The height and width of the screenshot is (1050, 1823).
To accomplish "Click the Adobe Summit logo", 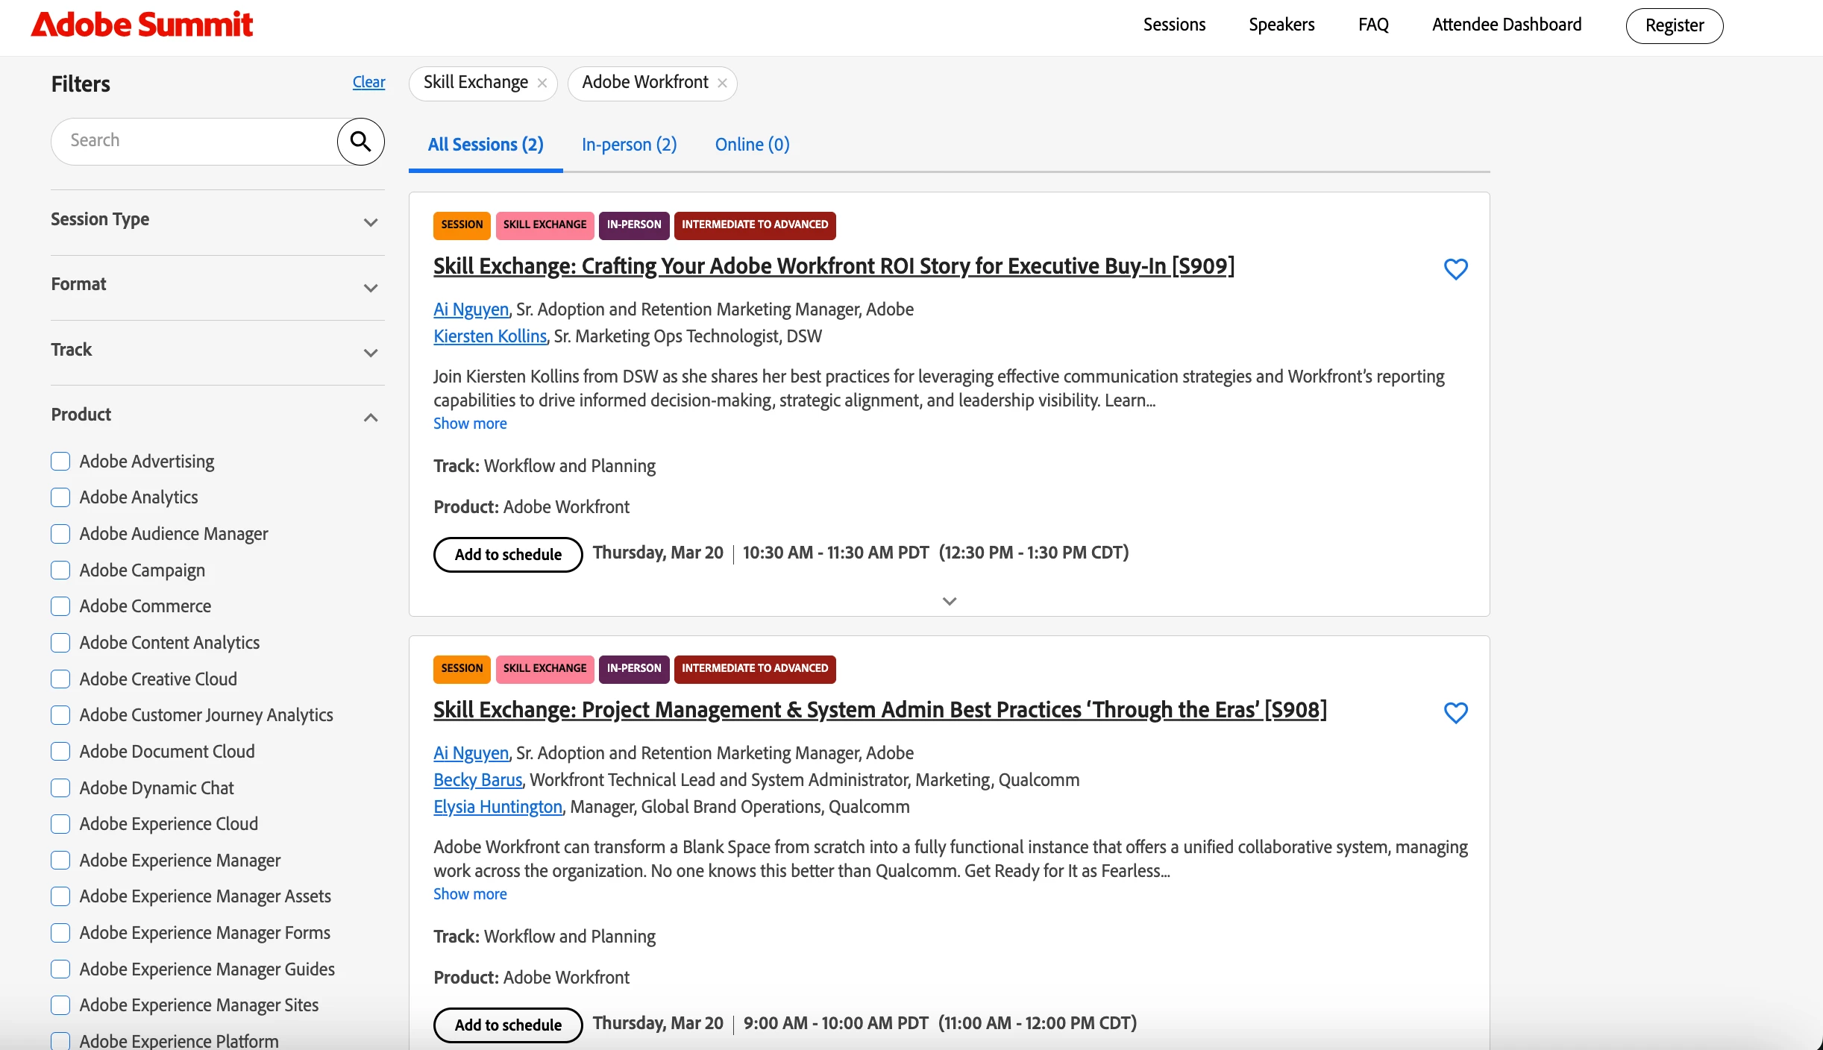I will [142, 25].
